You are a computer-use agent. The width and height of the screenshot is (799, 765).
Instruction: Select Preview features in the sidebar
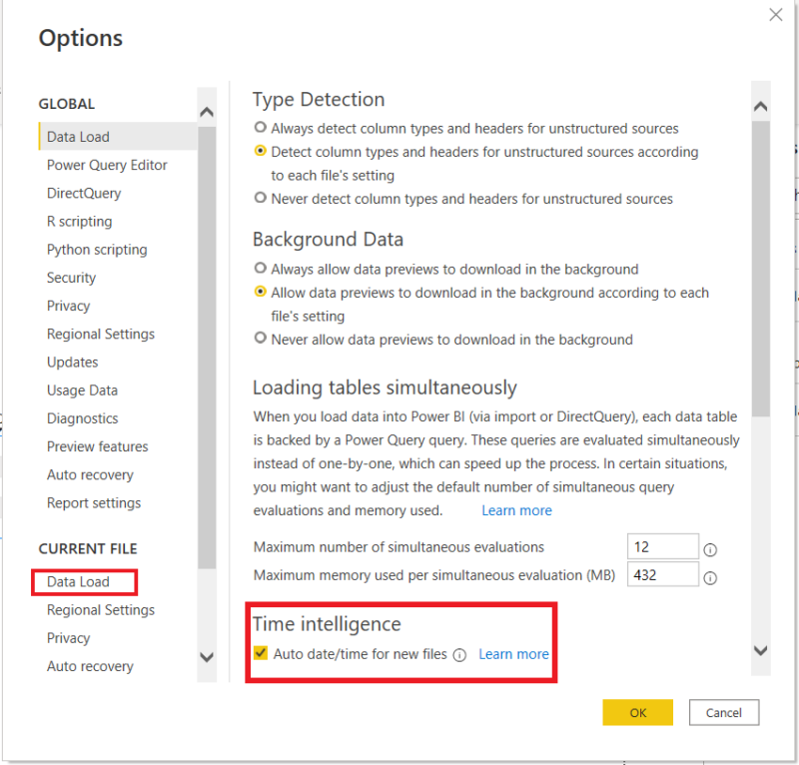click(x=97, y=446)
